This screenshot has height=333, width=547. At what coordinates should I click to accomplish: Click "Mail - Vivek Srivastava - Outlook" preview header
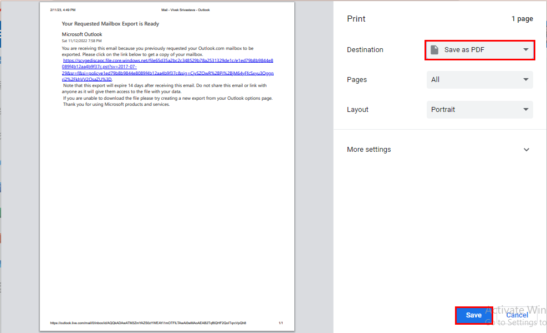click(185, 10)
